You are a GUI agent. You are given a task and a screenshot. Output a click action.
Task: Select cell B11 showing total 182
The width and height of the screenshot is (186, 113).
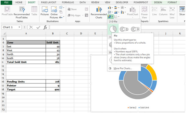pyautogui.click(x=53, y=62)
